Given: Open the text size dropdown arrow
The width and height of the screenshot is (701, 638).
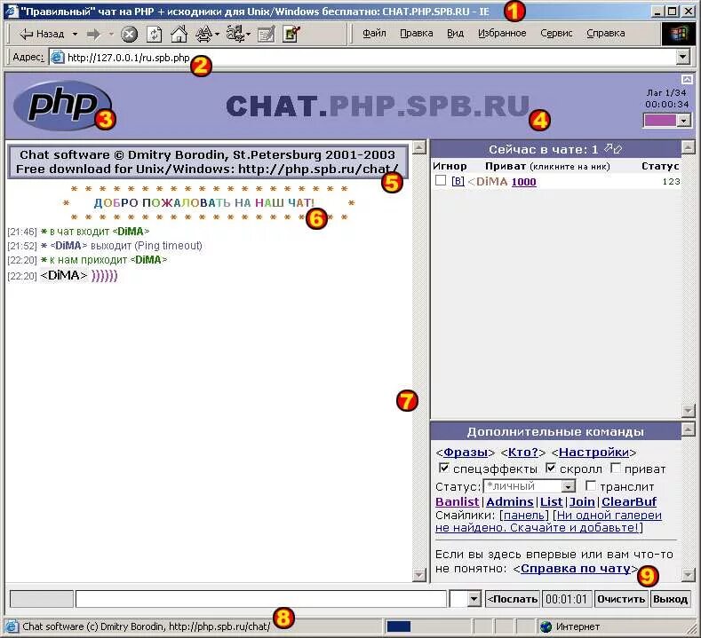Looking at the screenshot, I should pos(217,34).
